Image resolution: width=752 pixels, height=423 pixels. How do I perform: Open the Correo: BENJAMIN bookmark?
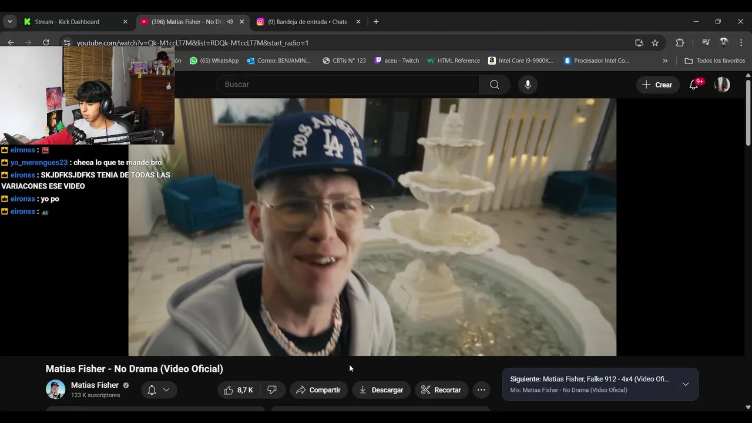[278, 61]
